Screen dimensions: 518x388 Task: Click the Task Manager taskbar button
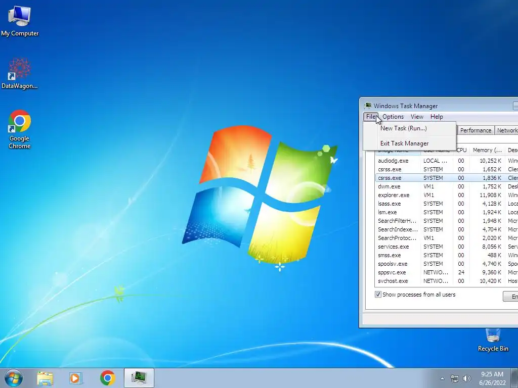[139, 378]
